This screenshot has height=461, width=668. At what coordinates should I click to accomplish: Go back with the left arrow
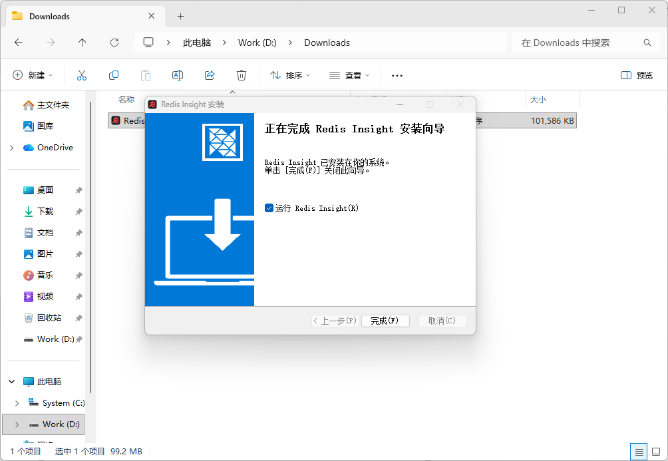click(x=19, y=43)
